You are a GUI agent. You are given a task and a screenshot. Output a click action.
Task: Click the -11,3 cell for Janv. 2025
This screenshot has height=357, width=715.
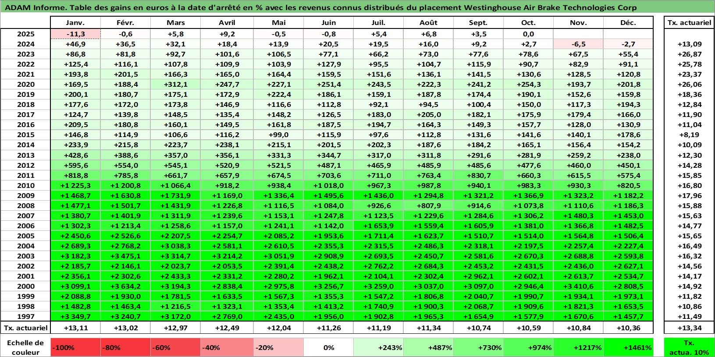[x=75, y=34]
